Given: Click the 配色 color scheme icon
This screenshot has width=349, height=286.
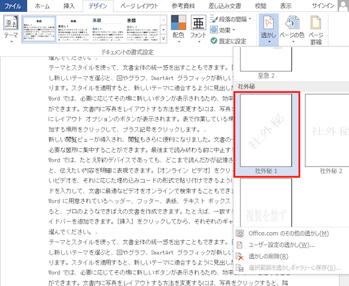Looking at the screenshot, I should (178, 22).
